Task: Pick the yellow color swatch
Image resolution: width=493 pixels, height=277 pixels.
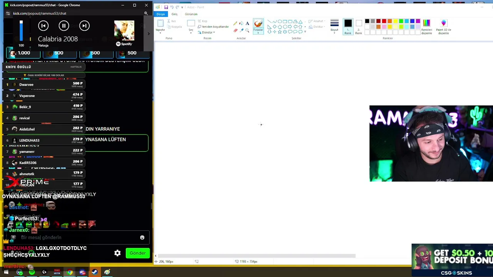Action: [395, 21]
